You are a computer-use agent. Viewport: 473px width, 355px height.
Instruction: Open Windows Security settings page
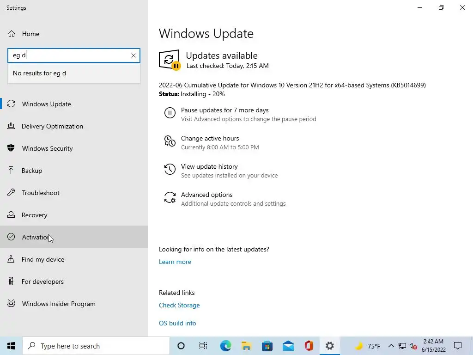(x=74, y=148)
